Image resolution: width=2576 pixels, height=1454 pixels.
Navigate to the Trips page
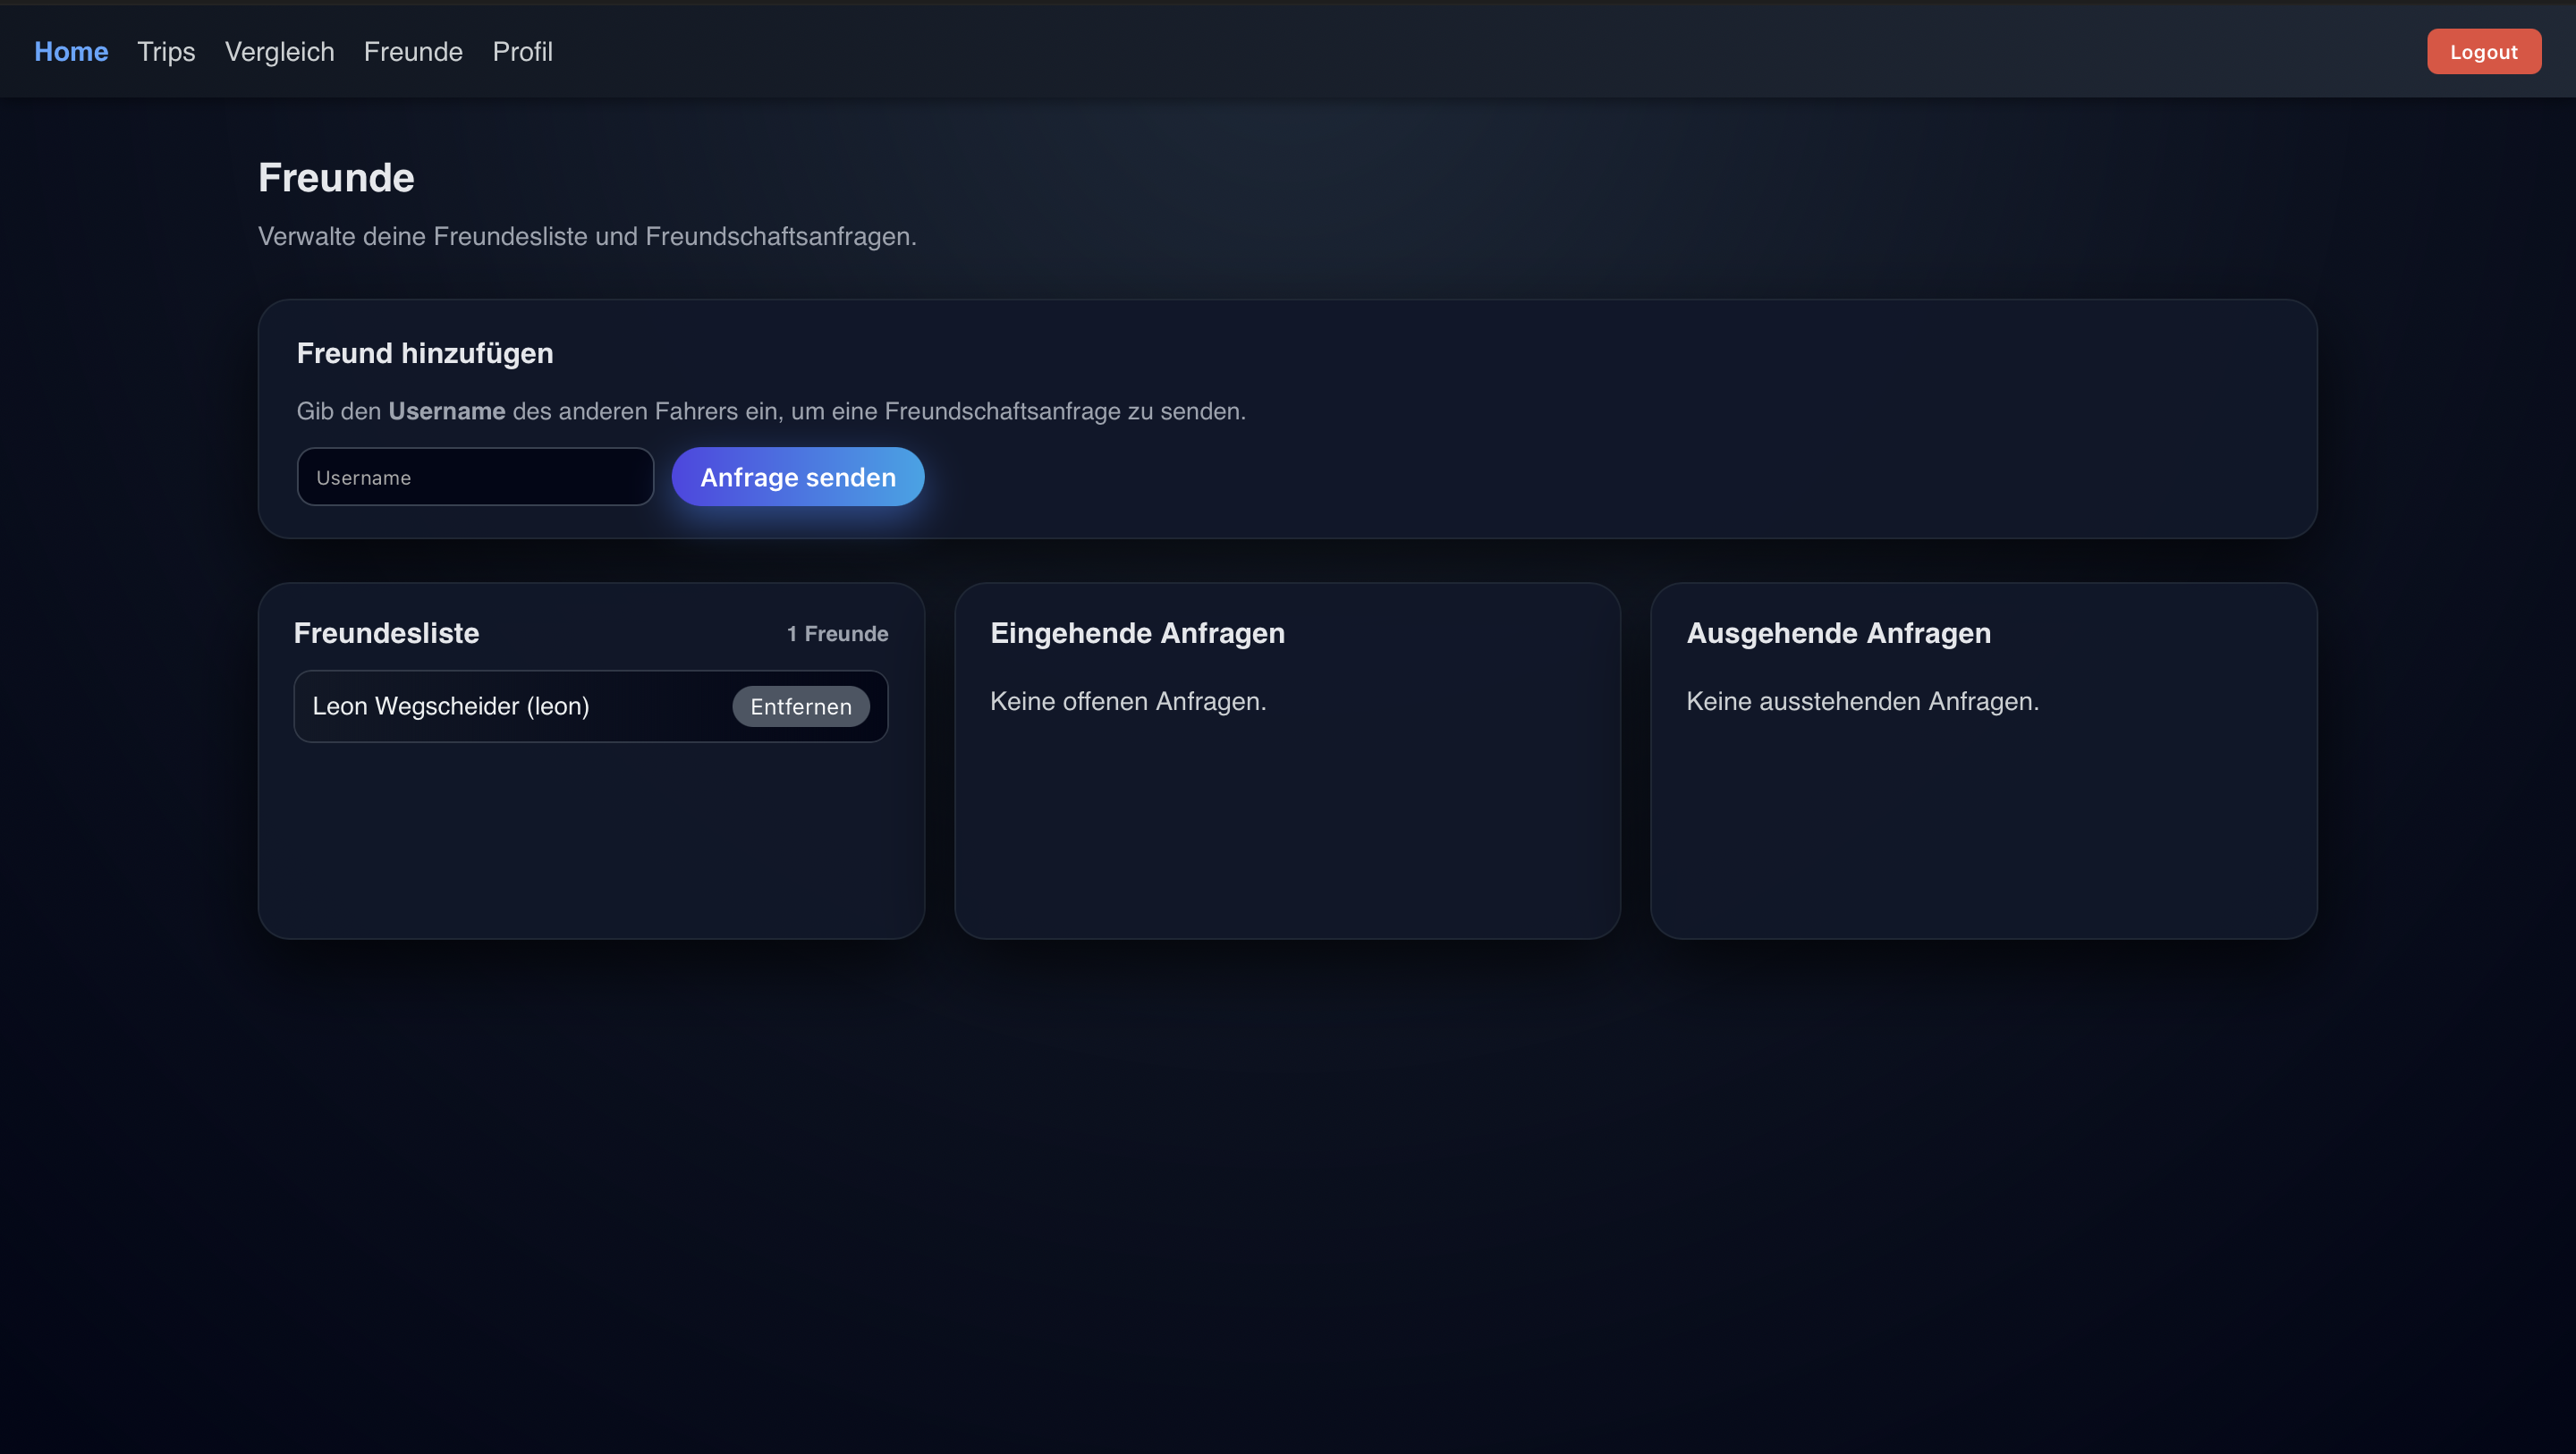click(165, 51)
